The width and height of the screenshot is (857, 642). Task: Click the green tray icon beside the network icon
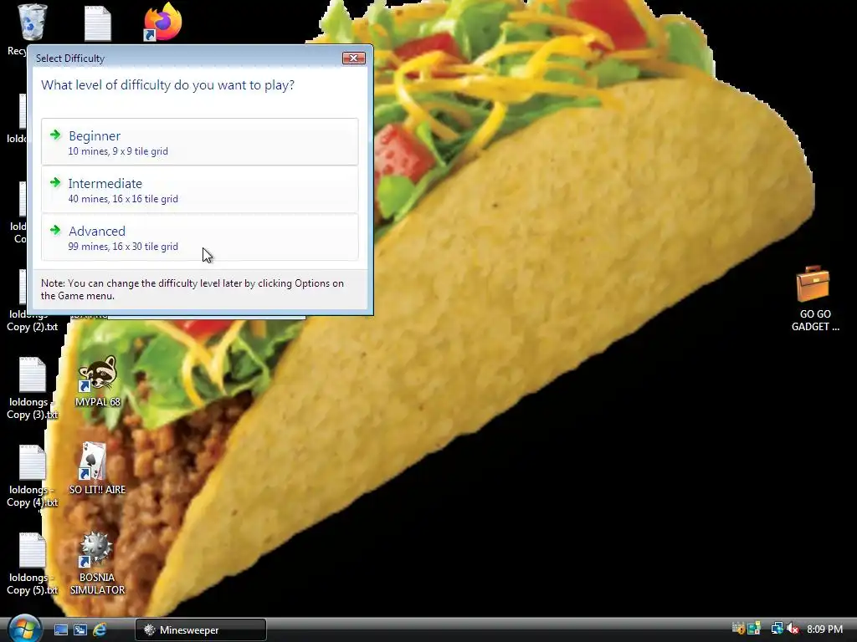pyautogui.click(x=754, y=629)
